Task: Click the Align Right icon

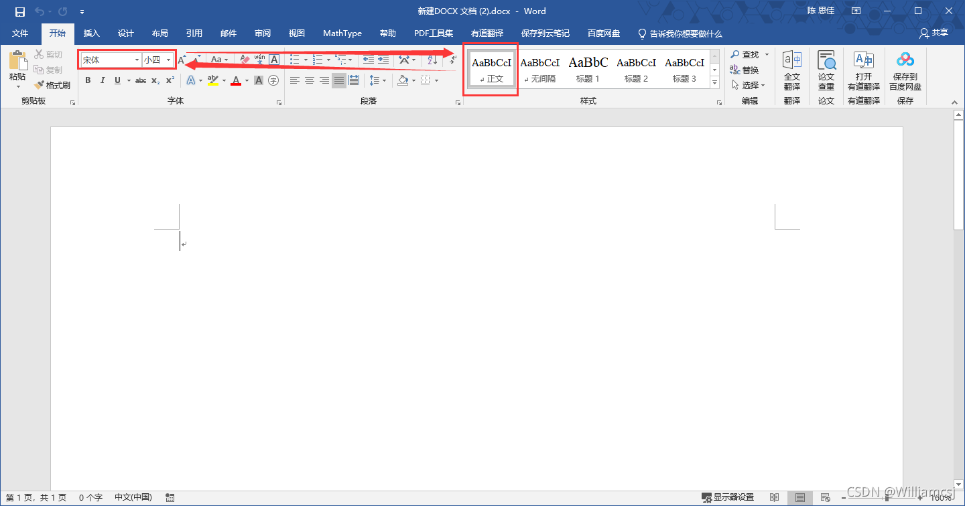Action: coord(324,80)
